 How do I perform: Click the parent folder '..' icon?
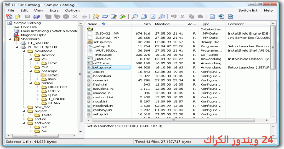click(90, 29)
